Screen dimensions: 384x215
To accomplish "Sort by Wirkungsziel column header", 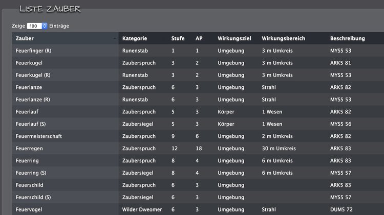I will 233,38.
